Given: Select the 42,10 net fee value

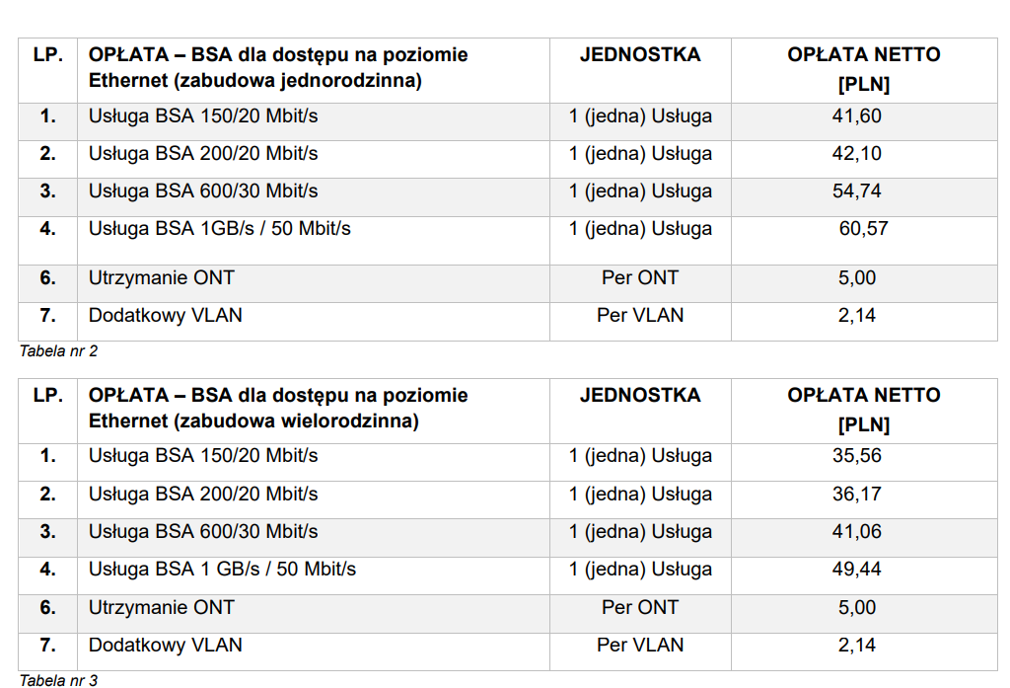Looking at the screenshot, I should (x=856, y=154).
